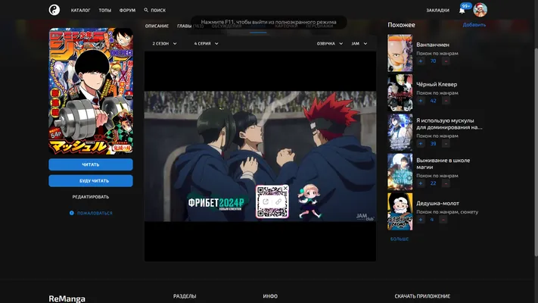Upvote Чёрный Клевер similarity with plus
The width and height of the screenshot is (538, 303).
coord(421,101)
